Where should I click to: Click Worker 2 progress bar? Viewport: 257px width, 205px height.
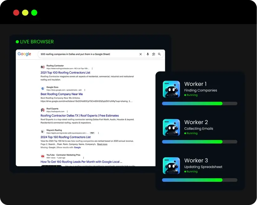[x=200, y=142]
